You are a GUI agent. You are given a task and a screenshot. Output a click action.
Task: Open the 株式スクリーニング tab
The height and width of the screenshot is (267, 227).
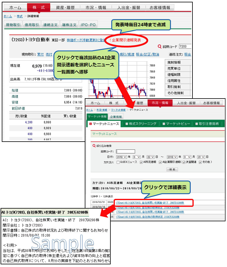point(141,124)
